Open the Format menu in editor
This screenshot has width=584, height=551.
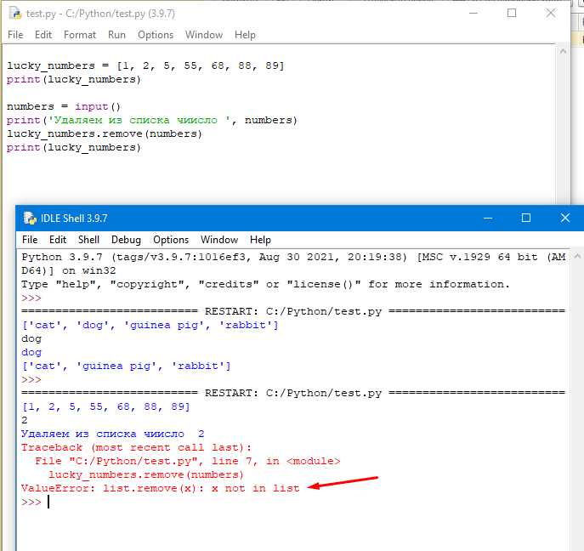(x=80, y=35)
